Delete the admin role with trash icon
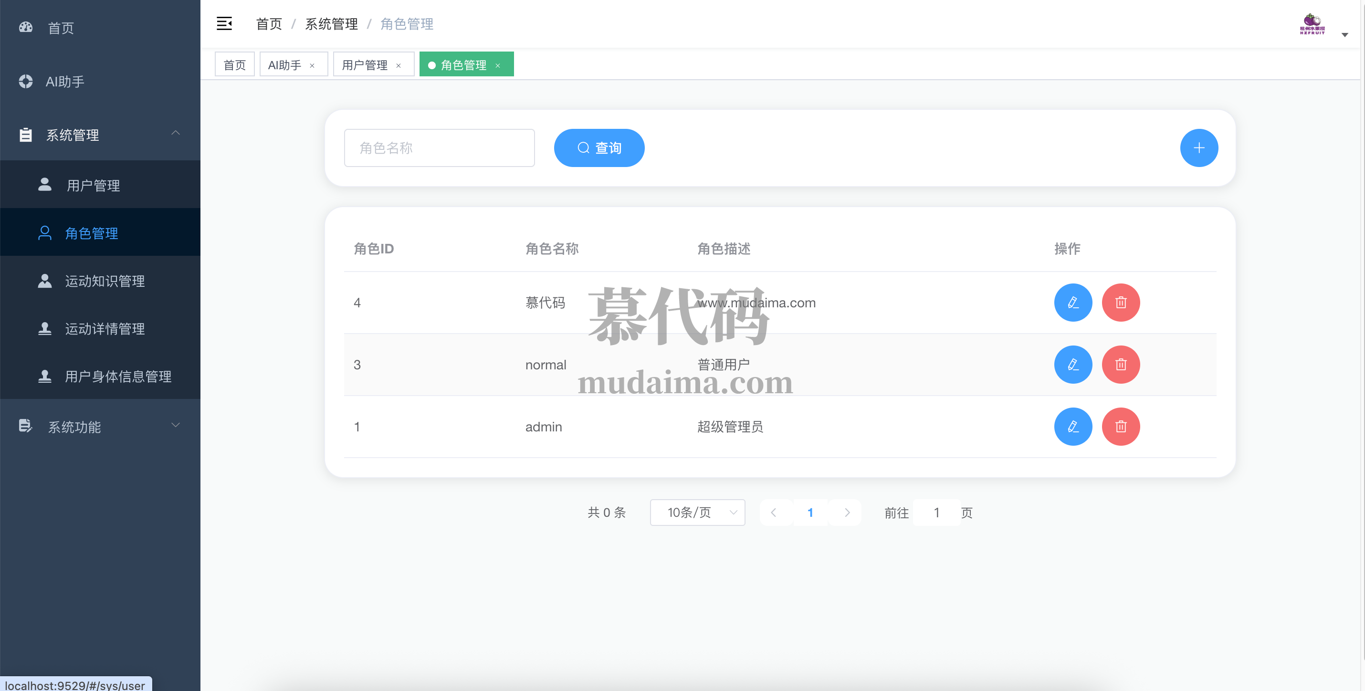 (x=1120, y=427)
